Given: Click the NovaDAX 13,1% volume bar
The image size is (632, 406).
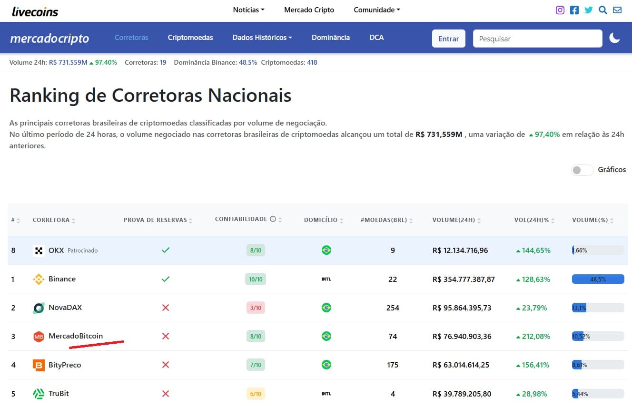Looking at the screenshot, I should point(598,308).
